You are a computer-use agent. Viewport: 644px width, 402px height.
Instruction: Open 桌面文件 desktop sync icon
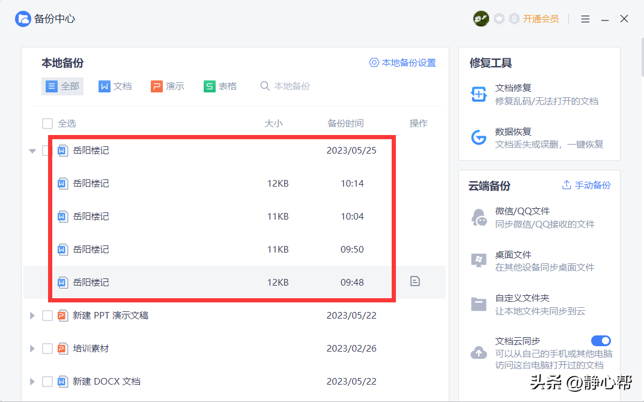point(478,260)
